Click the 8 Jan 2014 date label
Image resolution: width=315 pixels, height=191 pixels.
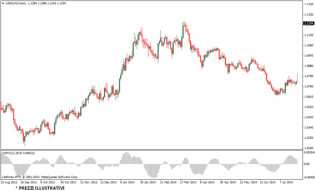pos(128,182)
